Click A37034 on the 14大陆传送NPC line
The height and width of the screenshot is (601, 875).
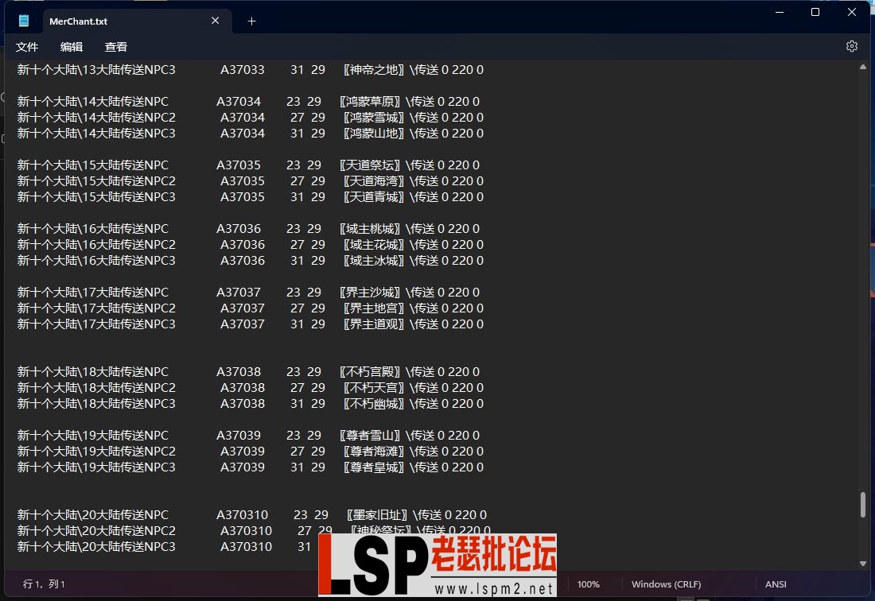tap(239, 102)
